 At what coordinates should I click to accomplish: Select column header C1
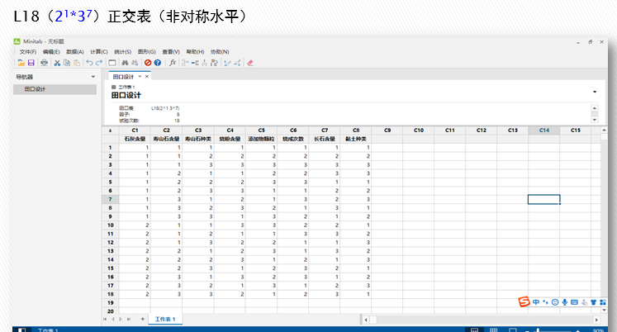click(135, 130)
